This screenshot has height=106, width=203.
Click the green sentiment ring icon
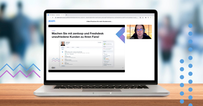coord(105,44)
